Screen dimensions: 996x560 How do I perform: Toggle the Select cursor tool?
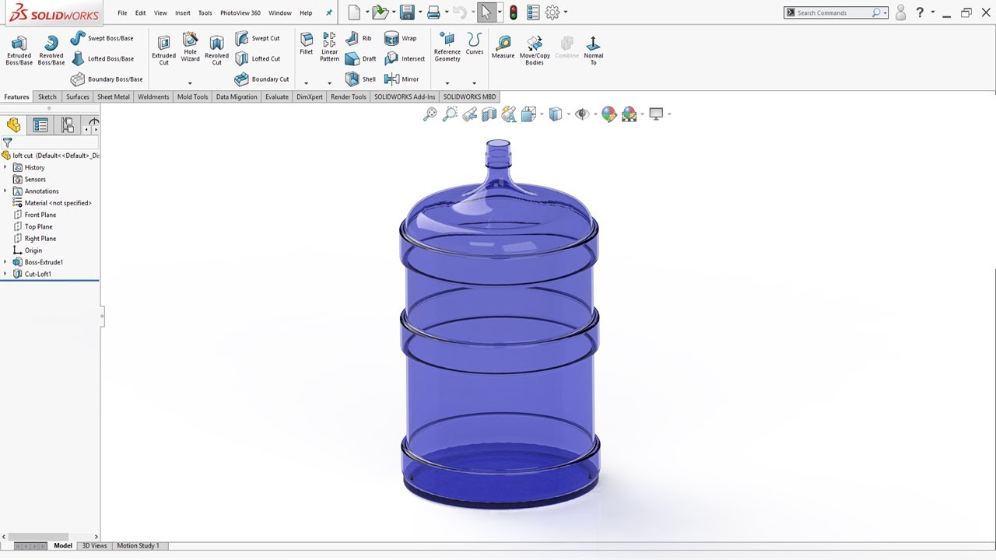coord(486,12)
